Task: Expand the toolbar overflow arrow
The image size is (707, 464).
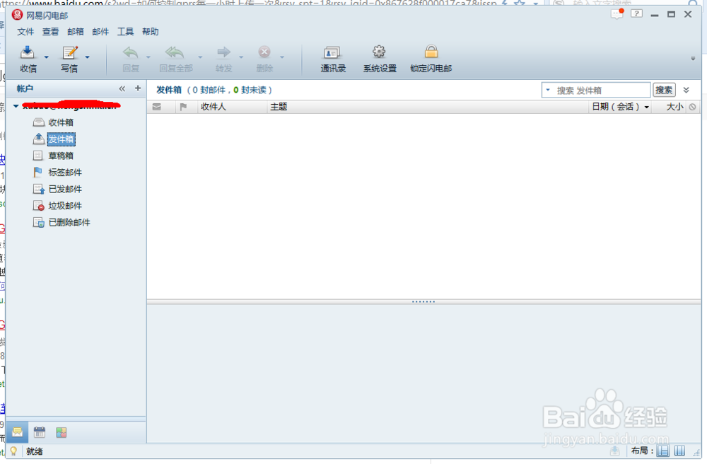Action: pos(693,59)
